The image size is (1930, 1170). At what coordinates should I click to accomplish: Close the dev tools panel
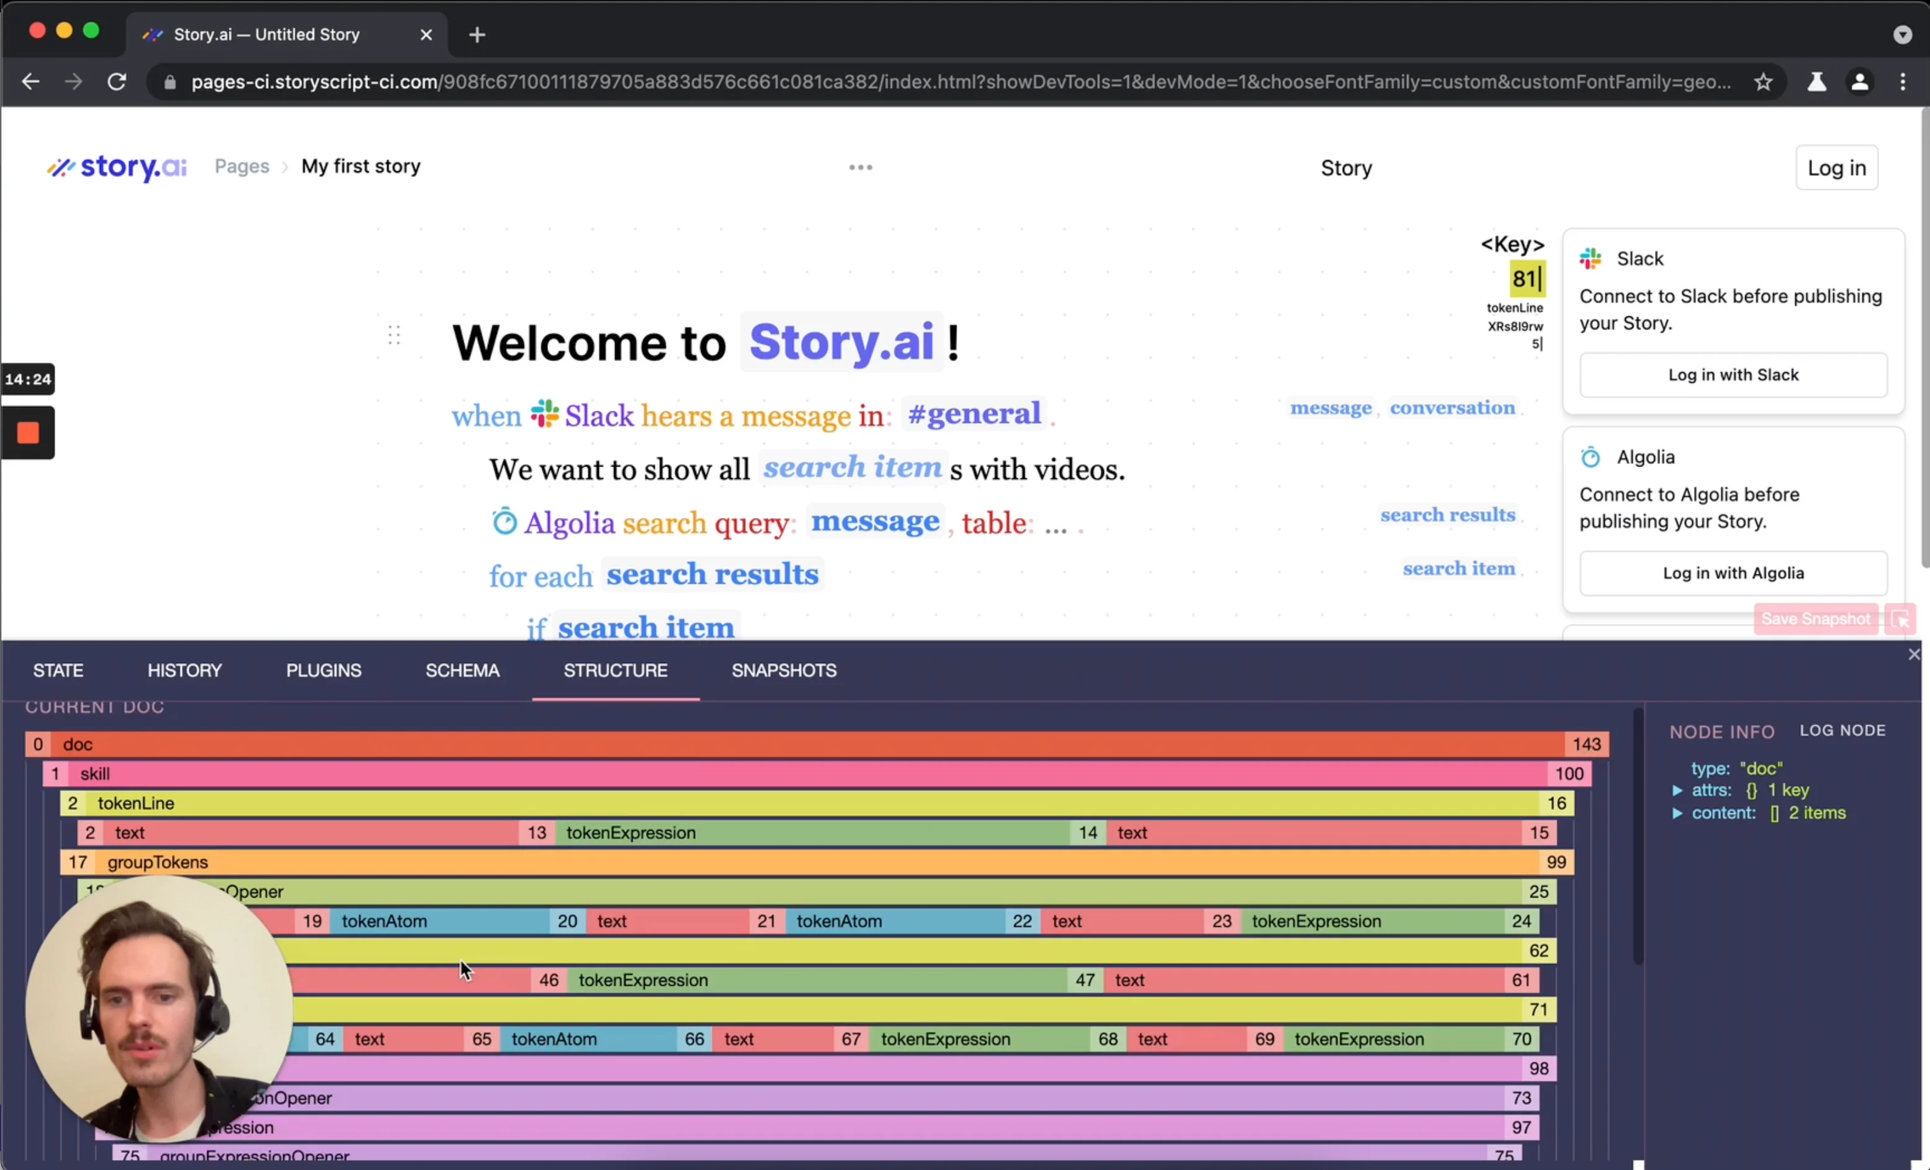point(1913,654)
